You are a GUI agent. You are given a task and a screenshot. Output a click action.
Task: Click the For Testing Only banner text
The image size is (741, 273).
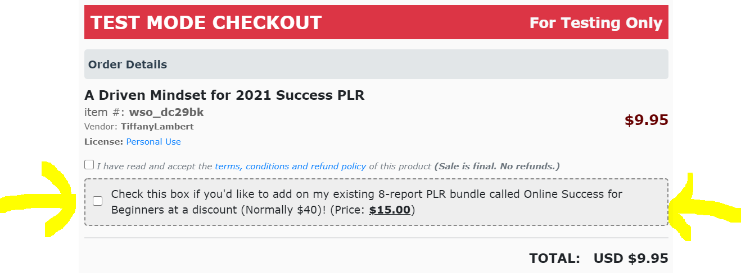[x=596, y=23]
